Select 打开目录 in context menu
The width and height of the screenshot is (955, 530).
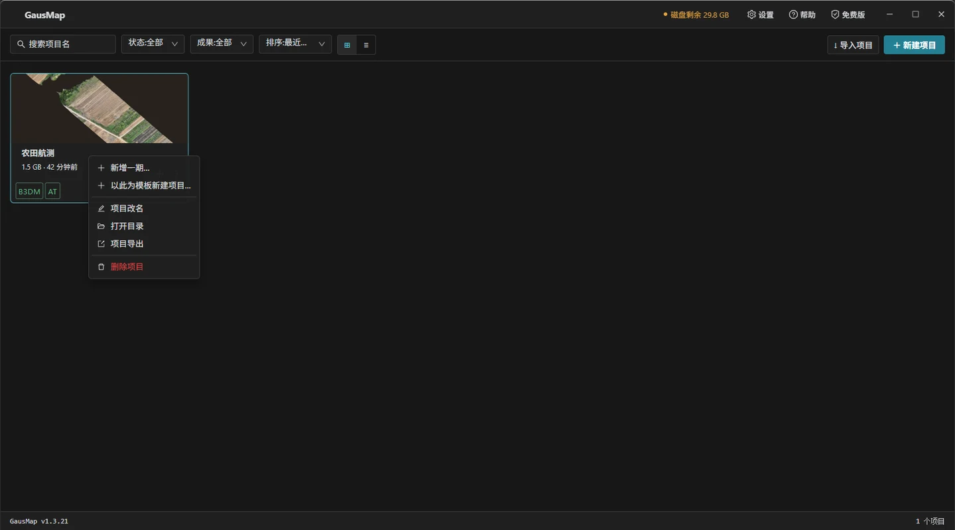[144, 226]
